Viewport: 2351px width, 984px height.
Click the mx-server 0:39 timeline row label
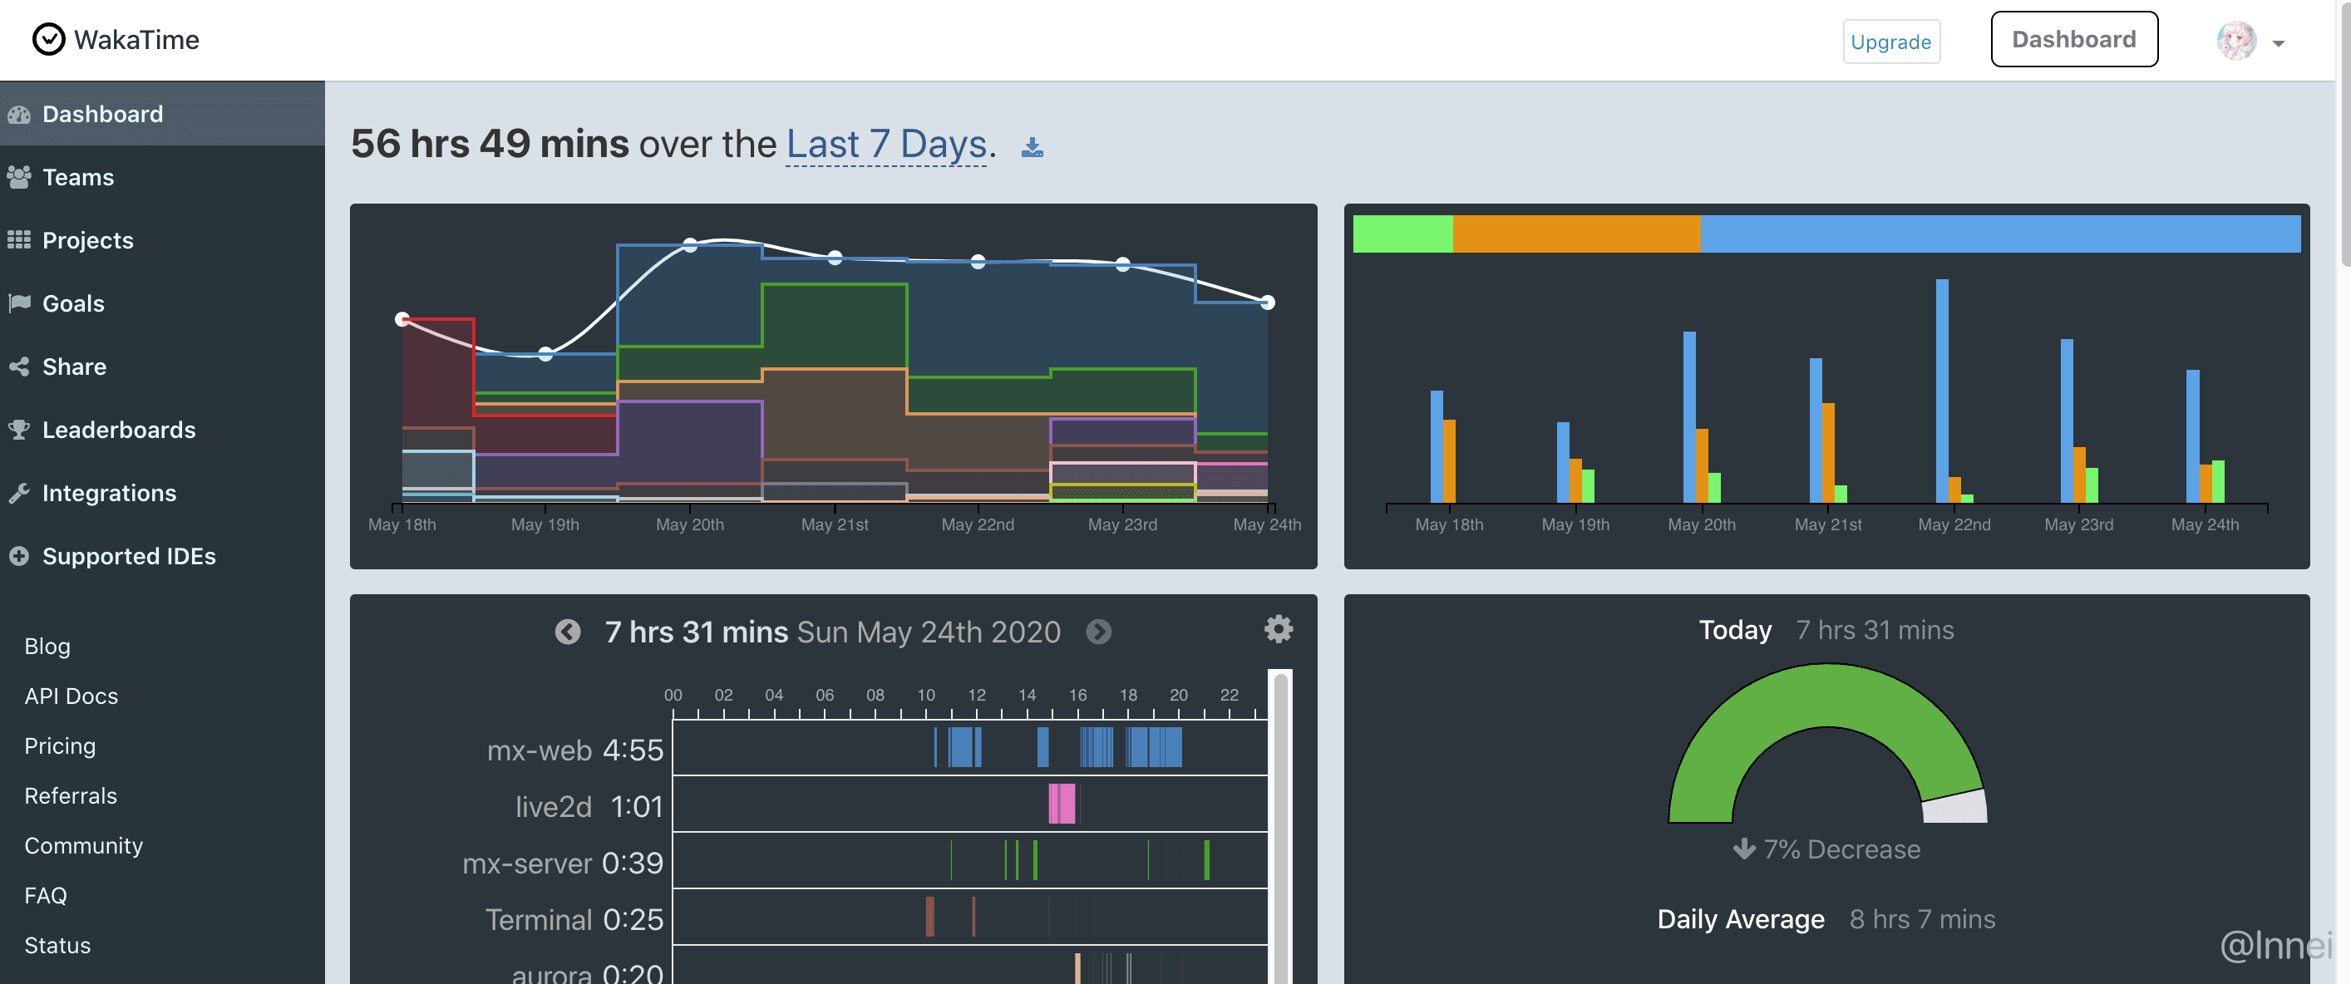[x=563, y=863]
